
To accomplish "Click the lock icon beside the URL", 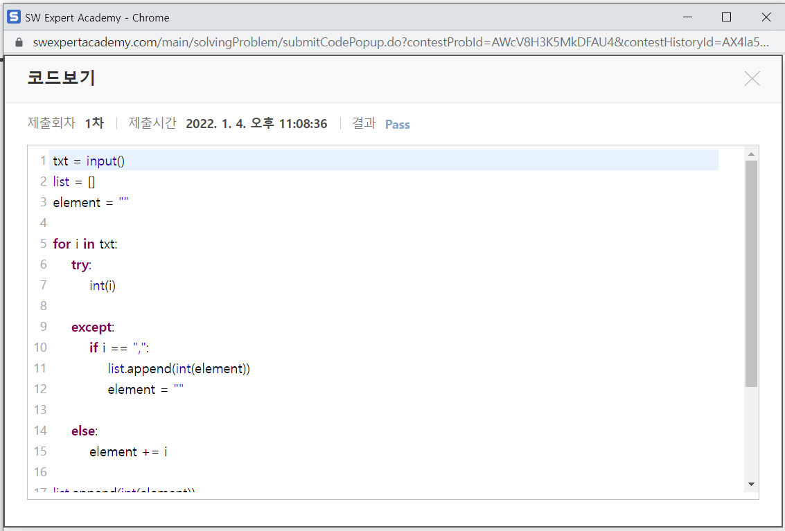I will pyautogui.click(x=19, y=42).
